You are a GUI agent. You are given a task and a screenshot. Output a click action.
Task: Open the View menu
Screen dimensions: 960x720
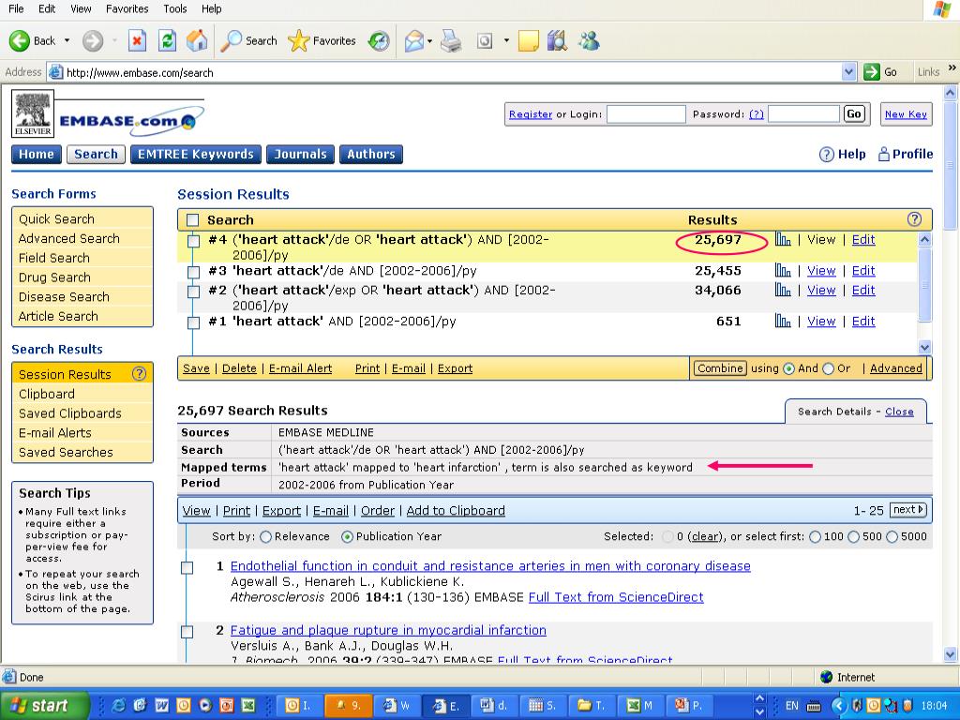(81, 8)
